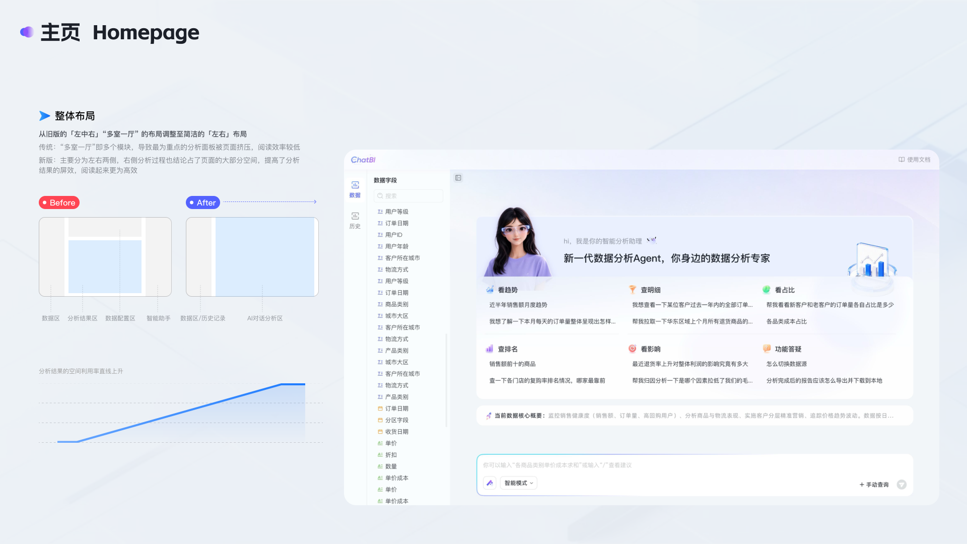Viewport: 967px width, 544px height.
Task: Click the calendar icon beside 分区字段
Action: (x=380, y=420)
